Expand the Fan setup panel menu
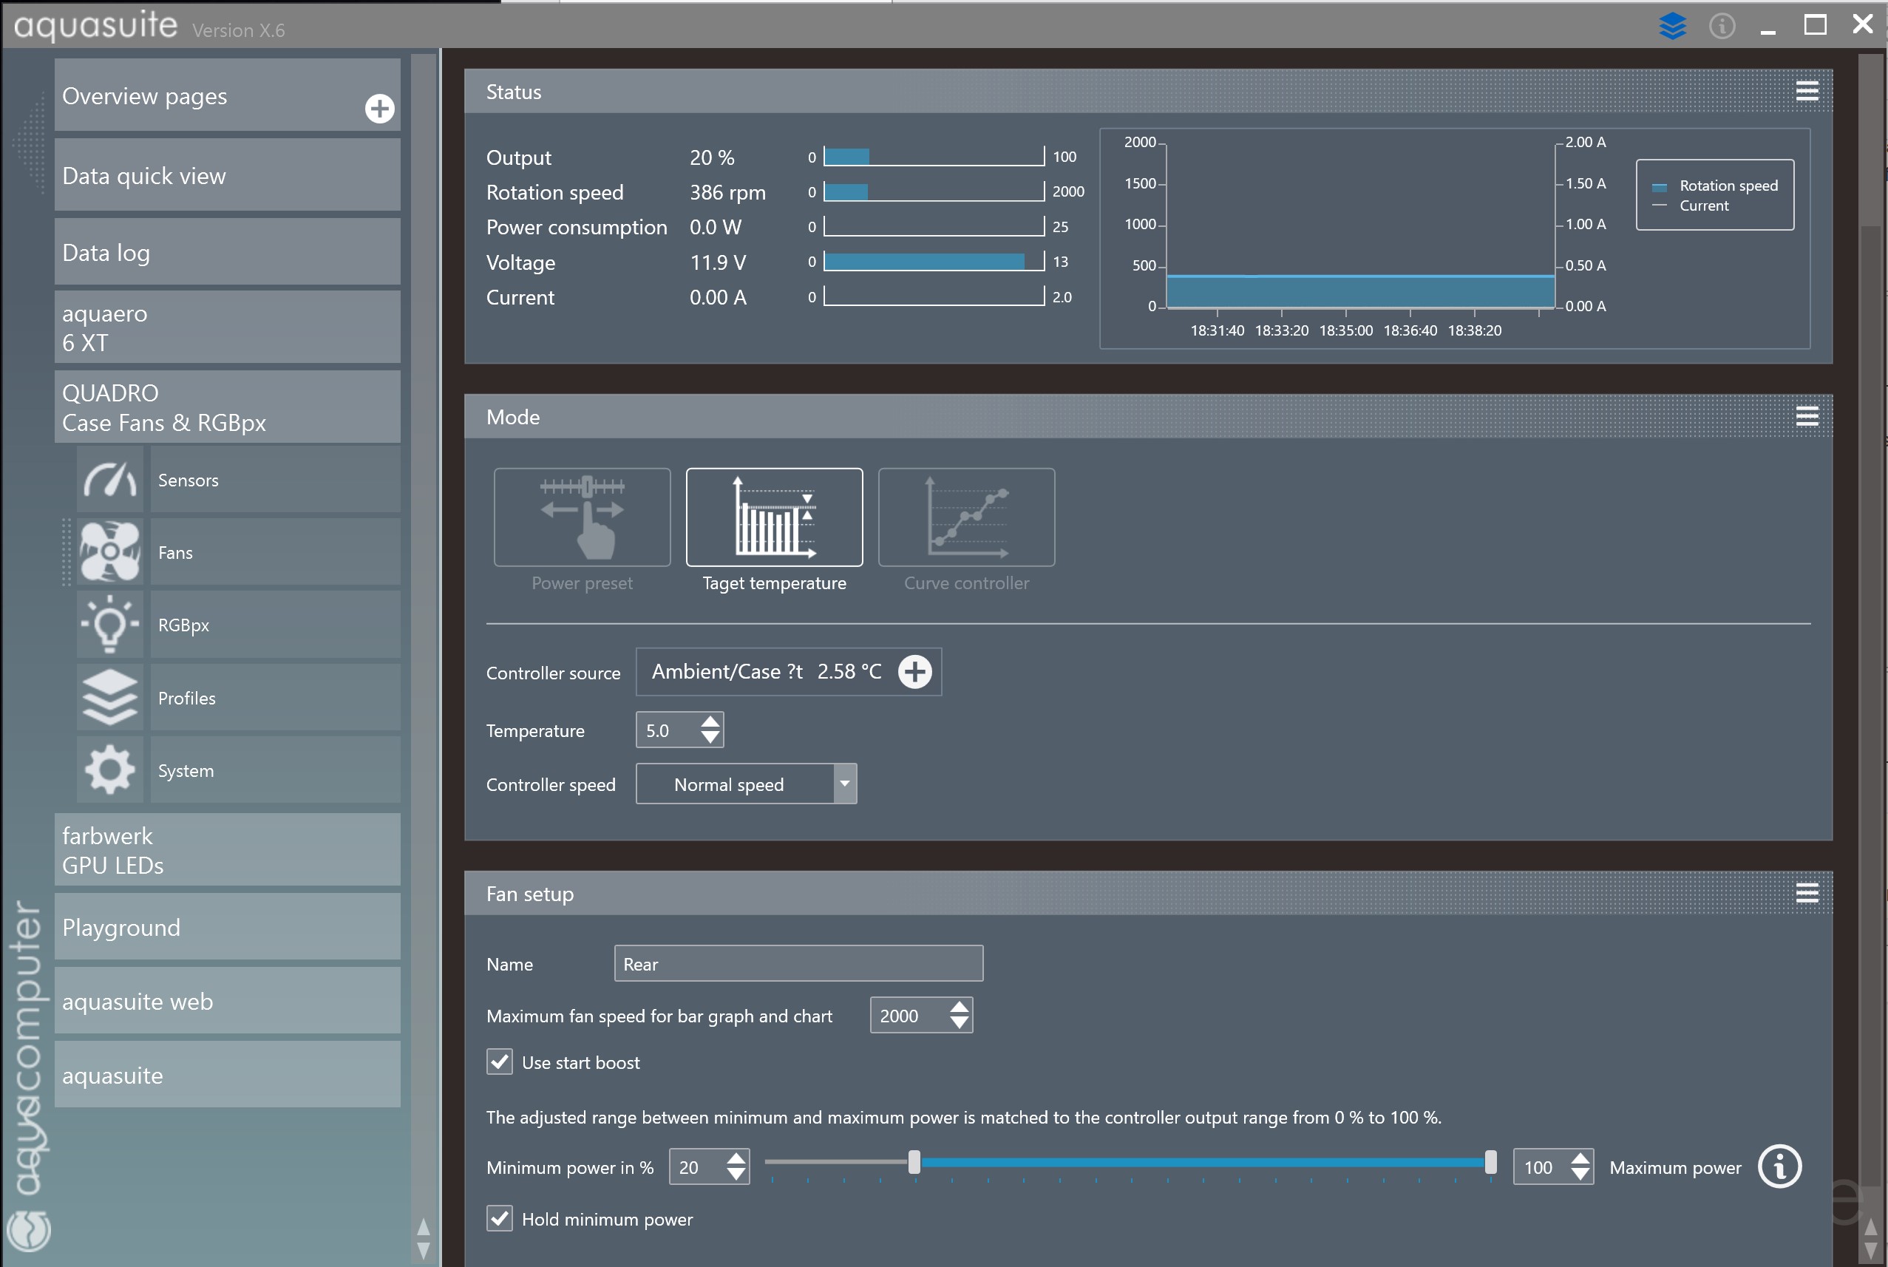 [x=1807, y=893]
